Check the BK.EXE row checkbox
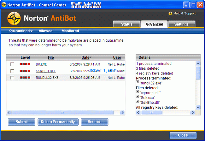Image resolution: width=205 pixels, height=141 pixels. click(12, 64)
